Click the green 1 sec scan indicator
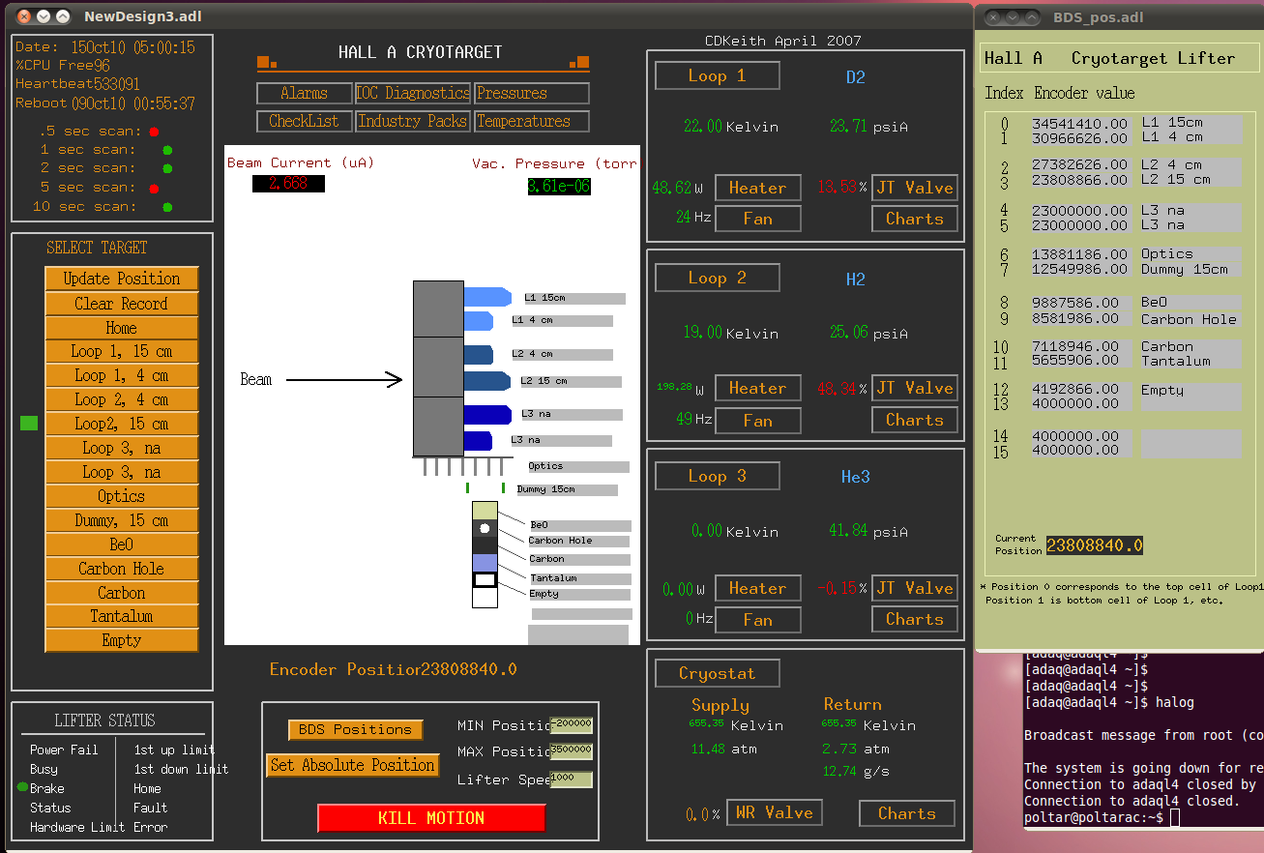1264x853 pixels. (167, 150)
